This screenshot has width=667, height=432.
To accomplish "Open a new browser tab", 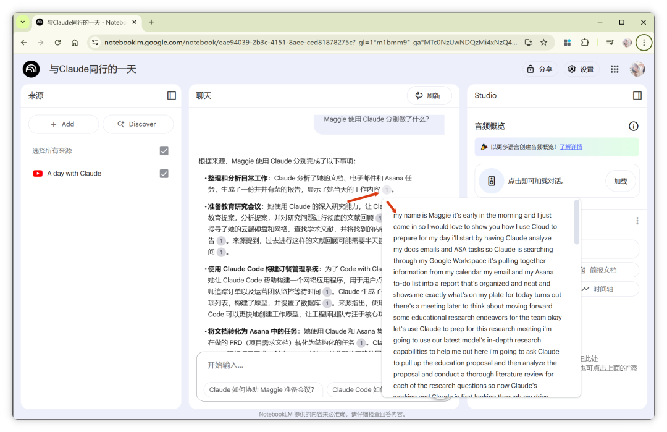I will coord(151,22).
